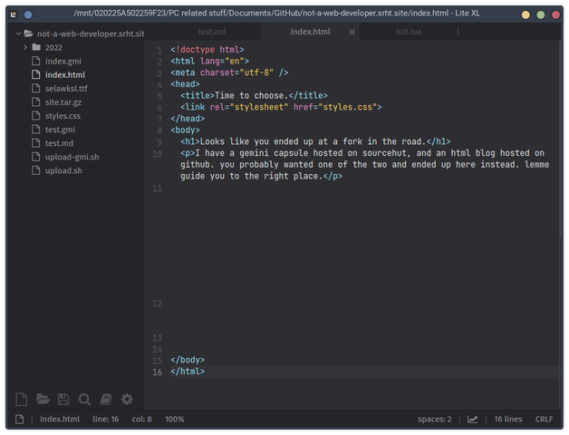
Task: Click the 'col: 8' status bar entry
Action: point(141,419)
